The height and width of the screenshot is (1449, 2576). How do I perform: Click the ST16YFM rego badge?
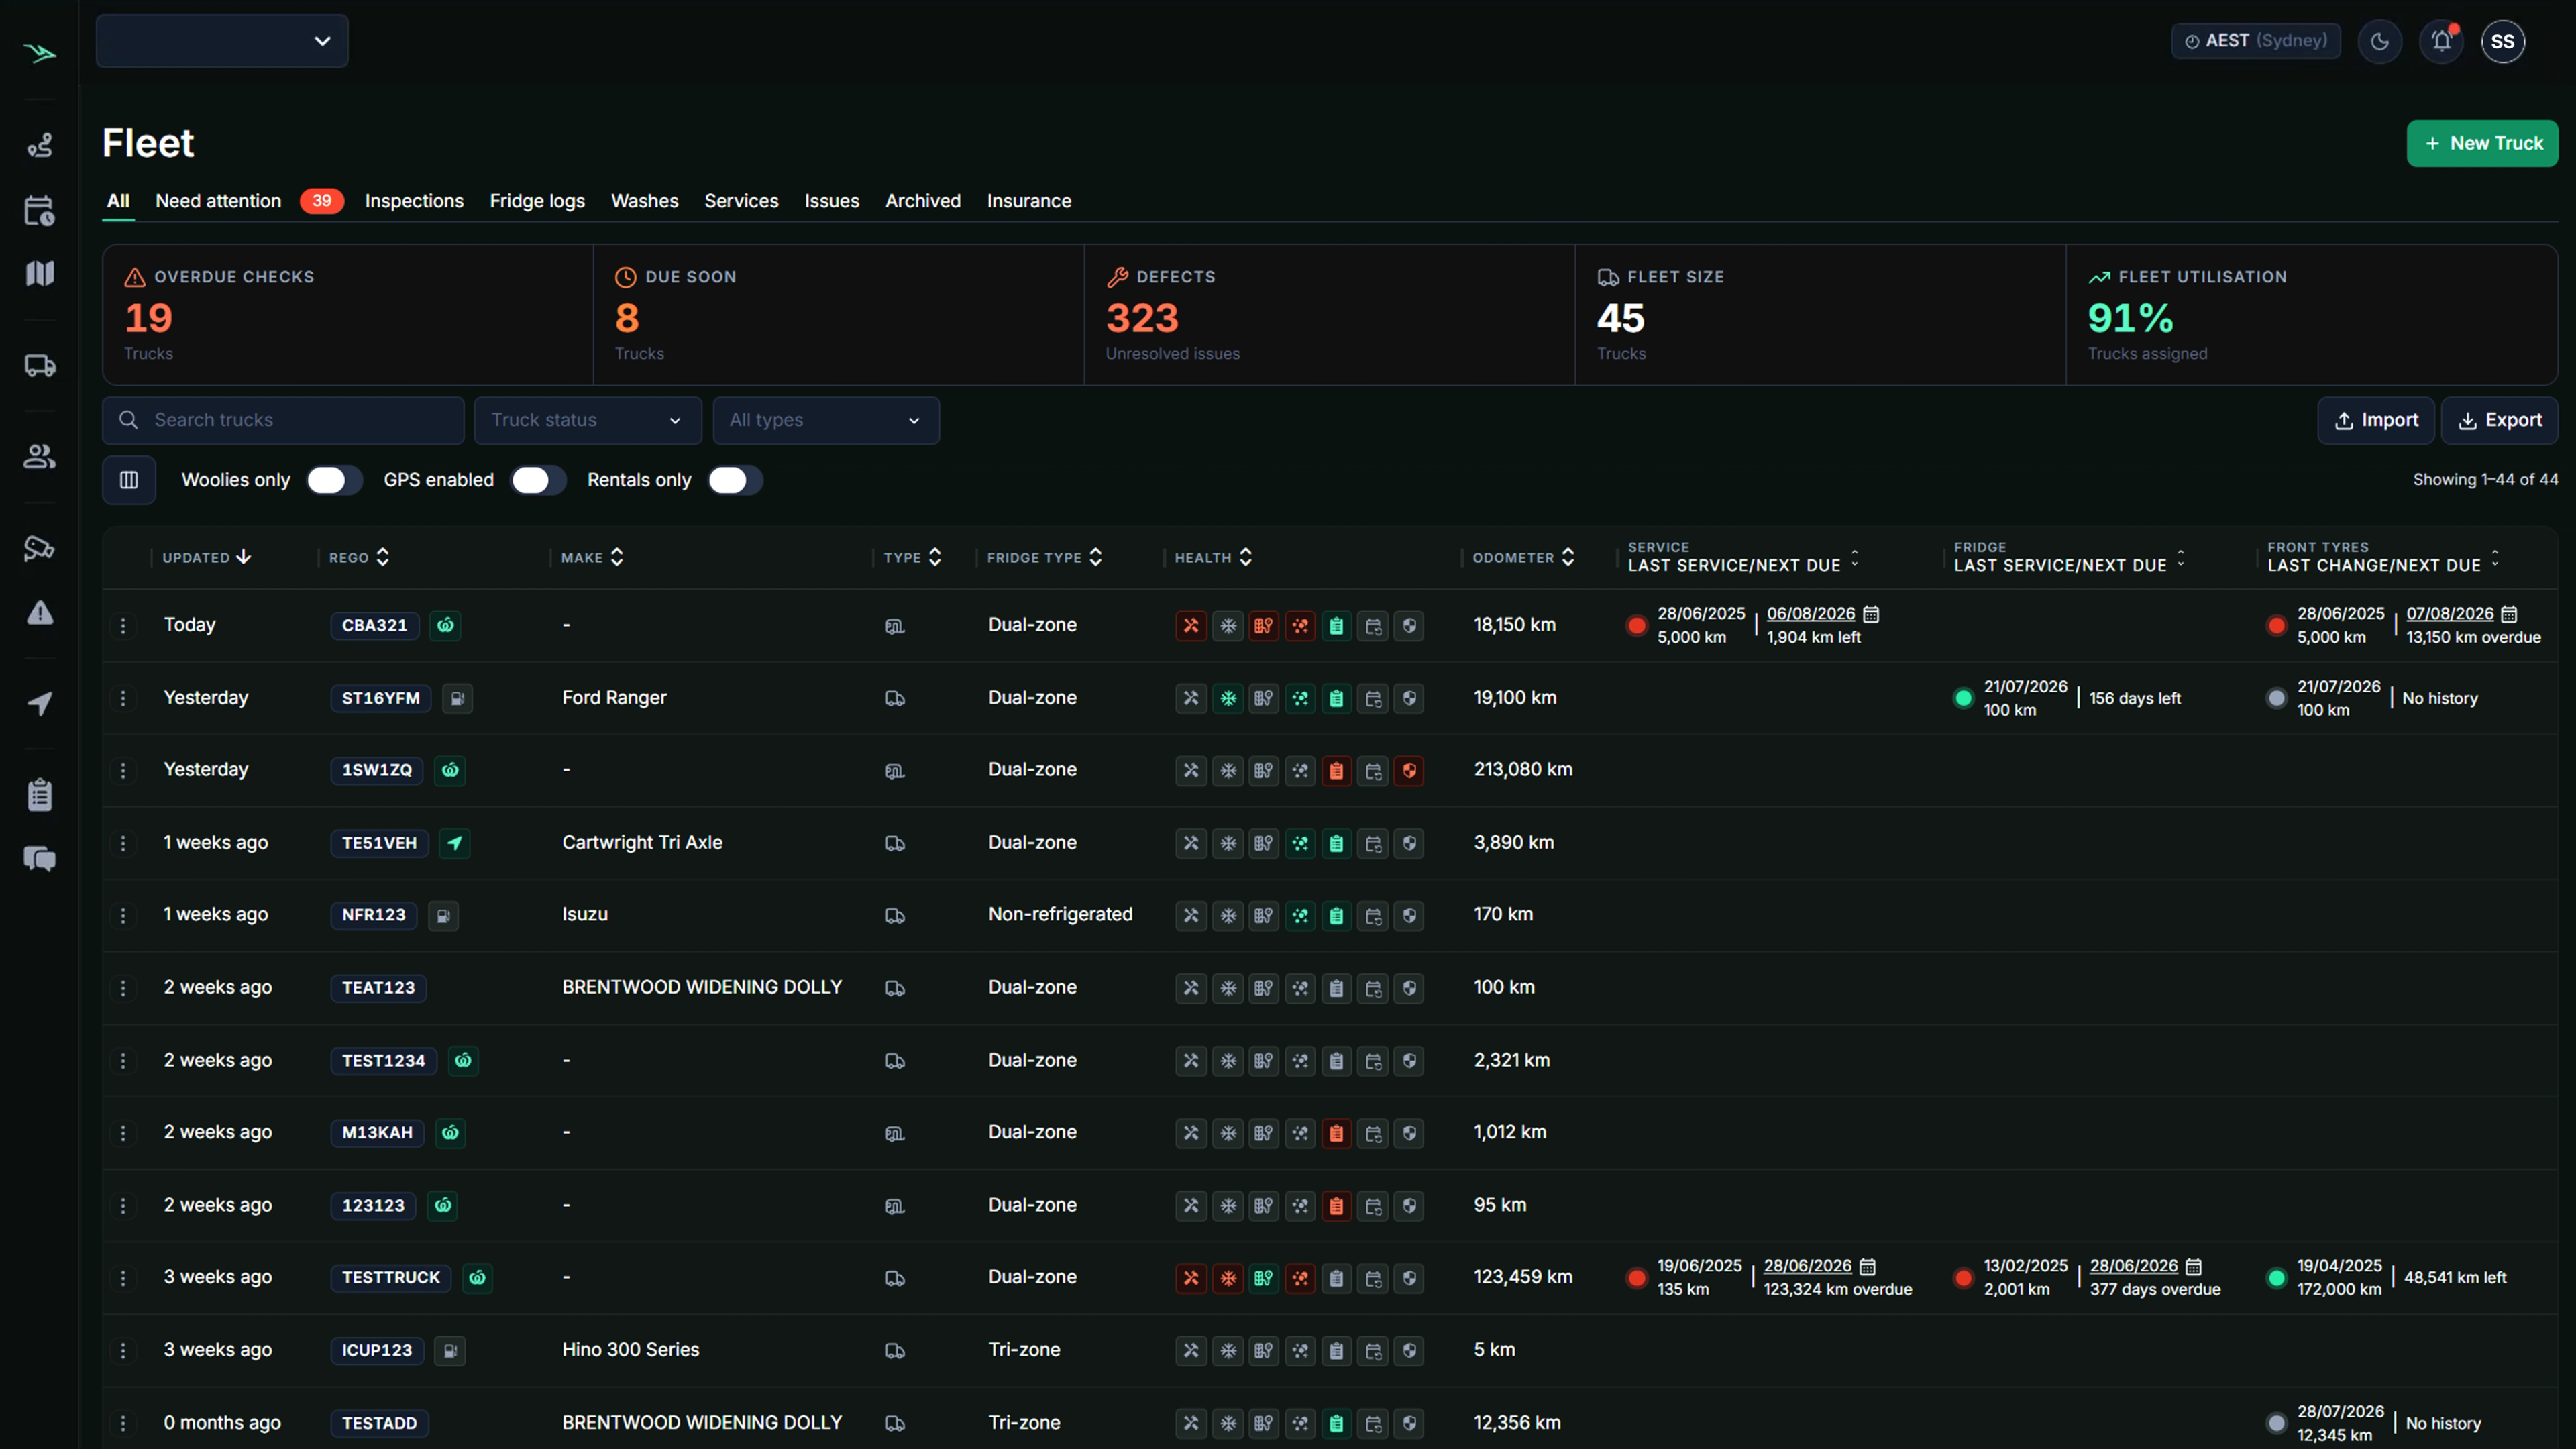pos(380,698)
